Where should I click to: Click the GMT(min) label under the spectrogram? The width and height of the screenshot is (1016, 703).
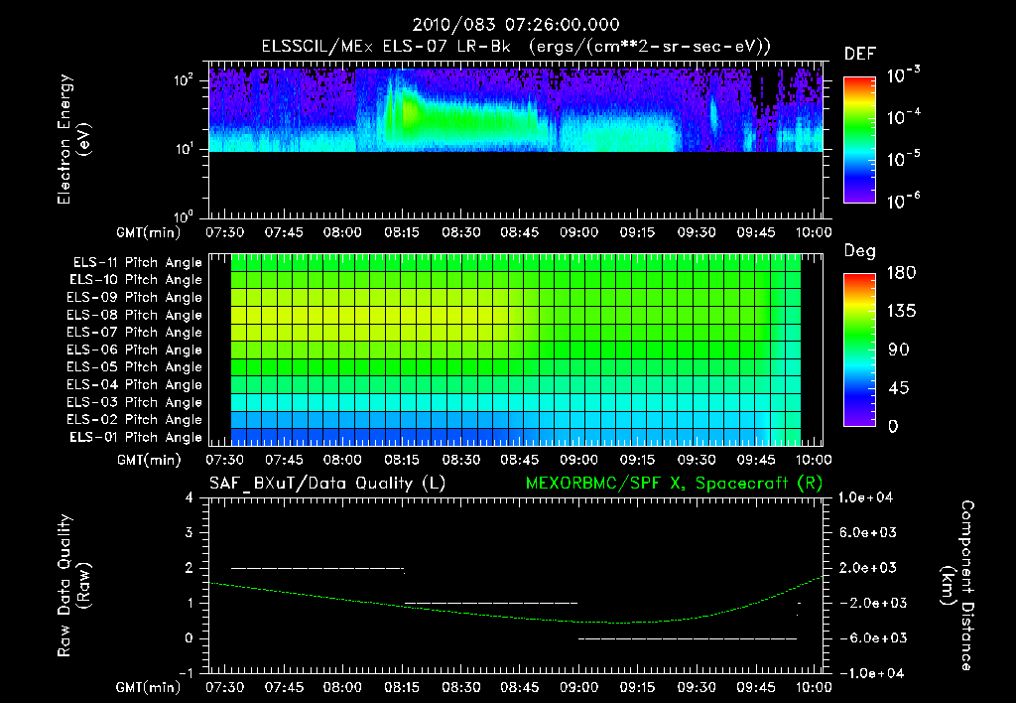(x=149, y=232)
